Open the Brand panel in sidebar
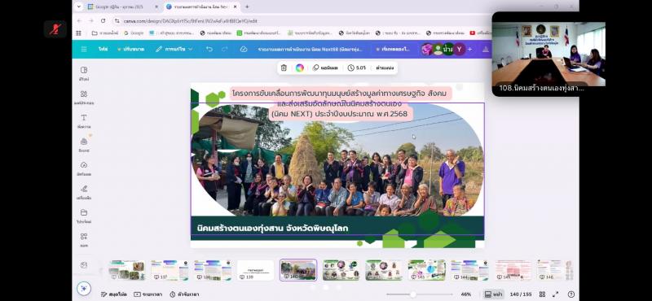 pos(84,145)
